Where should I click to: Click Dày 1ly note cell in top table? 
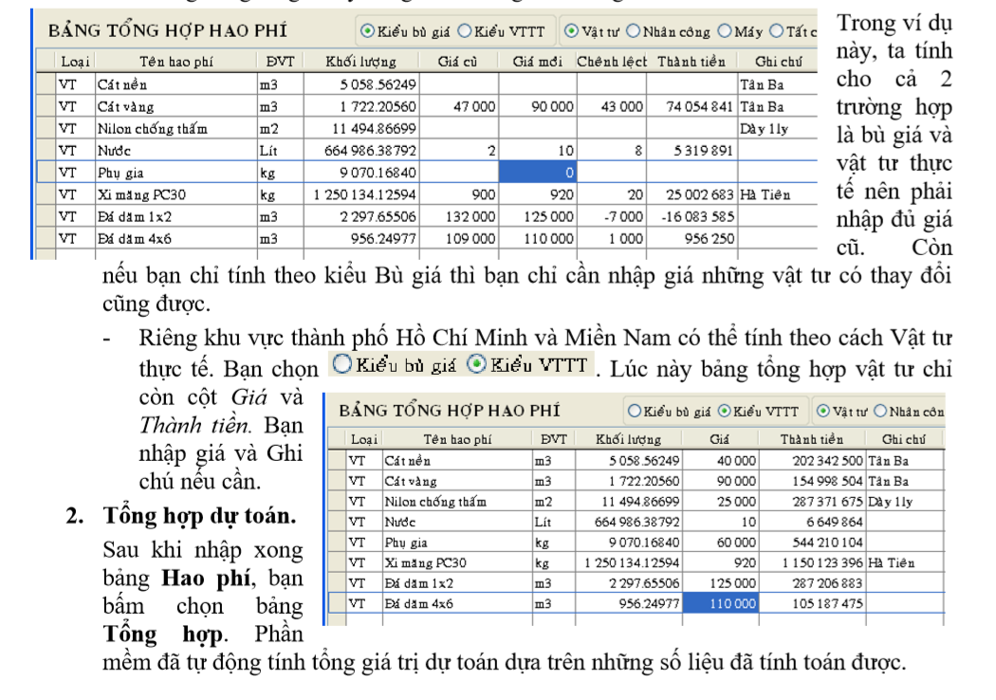coord(774,129)
